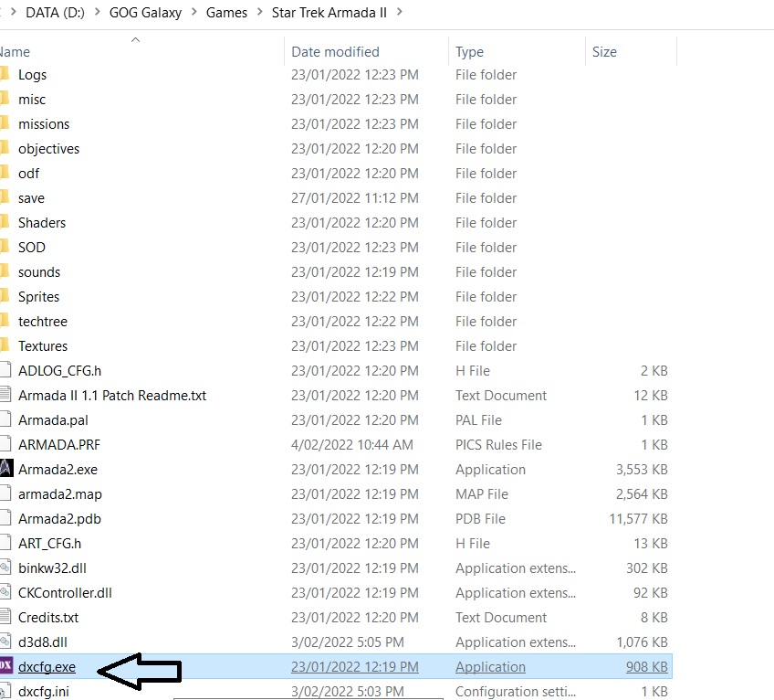
Task: Select the ADLOG_CFG.h file
Action: coord(59,371)
